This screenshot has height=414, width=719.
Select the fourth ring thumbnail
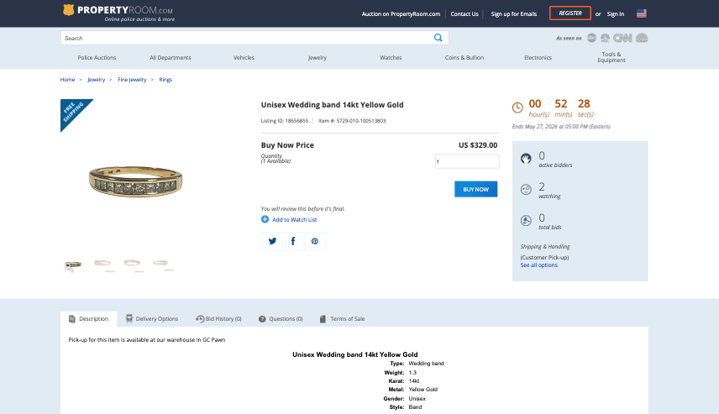pyautogui.click(x=161, y=264)
